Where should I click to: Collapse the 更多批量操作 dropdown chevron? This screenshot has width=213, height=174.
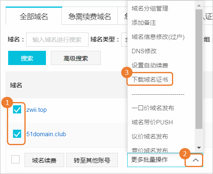point(196,160)
